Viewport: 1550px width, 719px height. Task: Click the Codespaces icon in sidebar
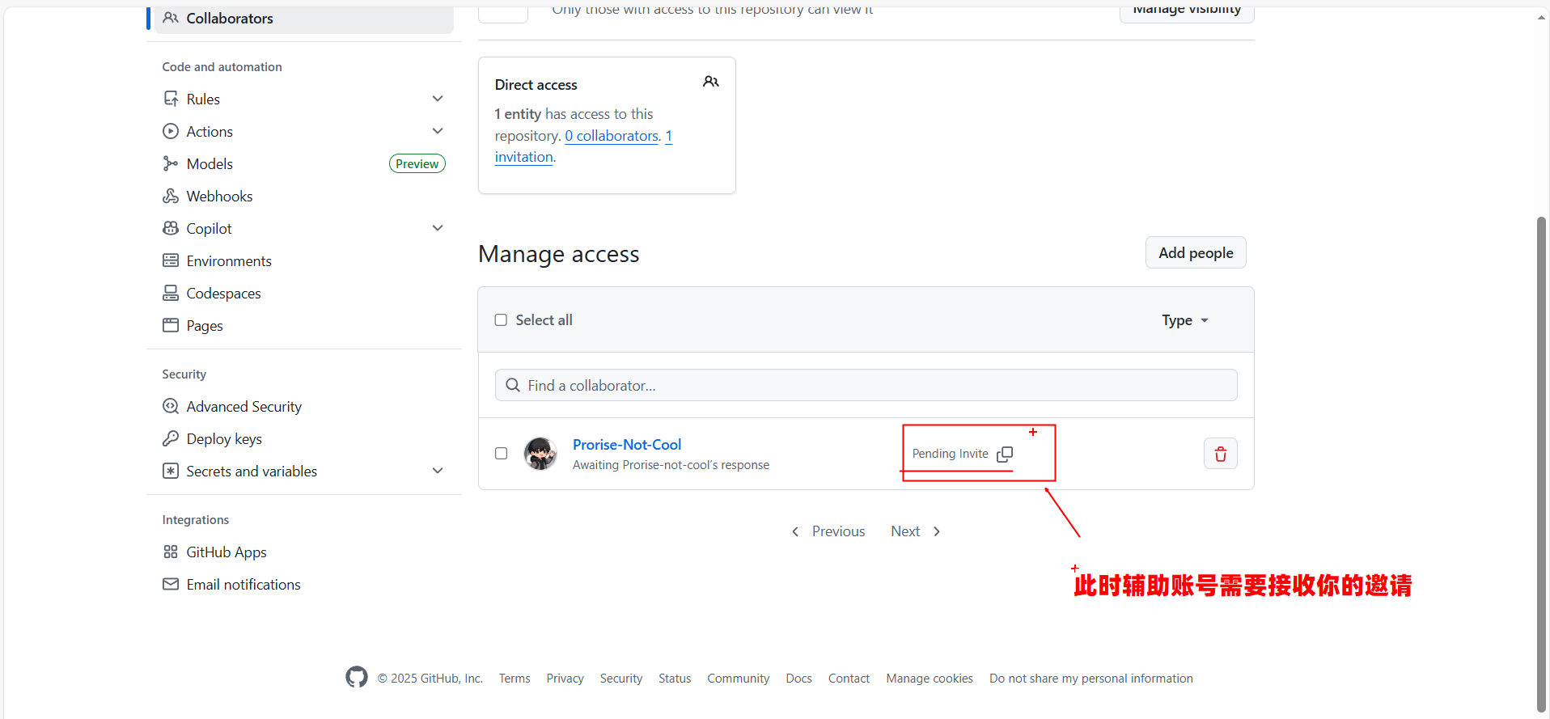coord(171,293)
